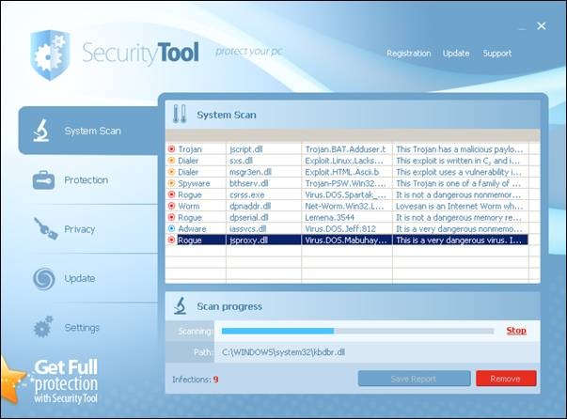Select the sxs.dll file cell
Image resolution: width=567 pixels, height=419 pixels.
click(263, 161)
